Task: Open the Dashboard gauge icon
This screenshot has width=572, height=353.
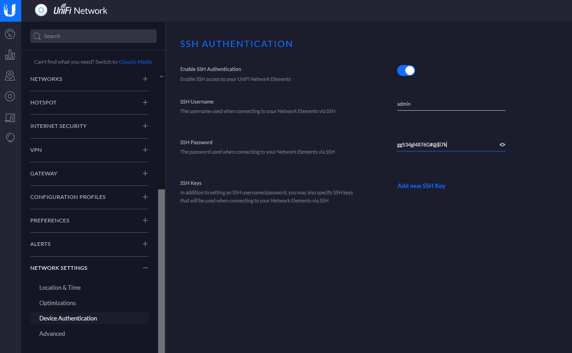Action: coord(10,34)
